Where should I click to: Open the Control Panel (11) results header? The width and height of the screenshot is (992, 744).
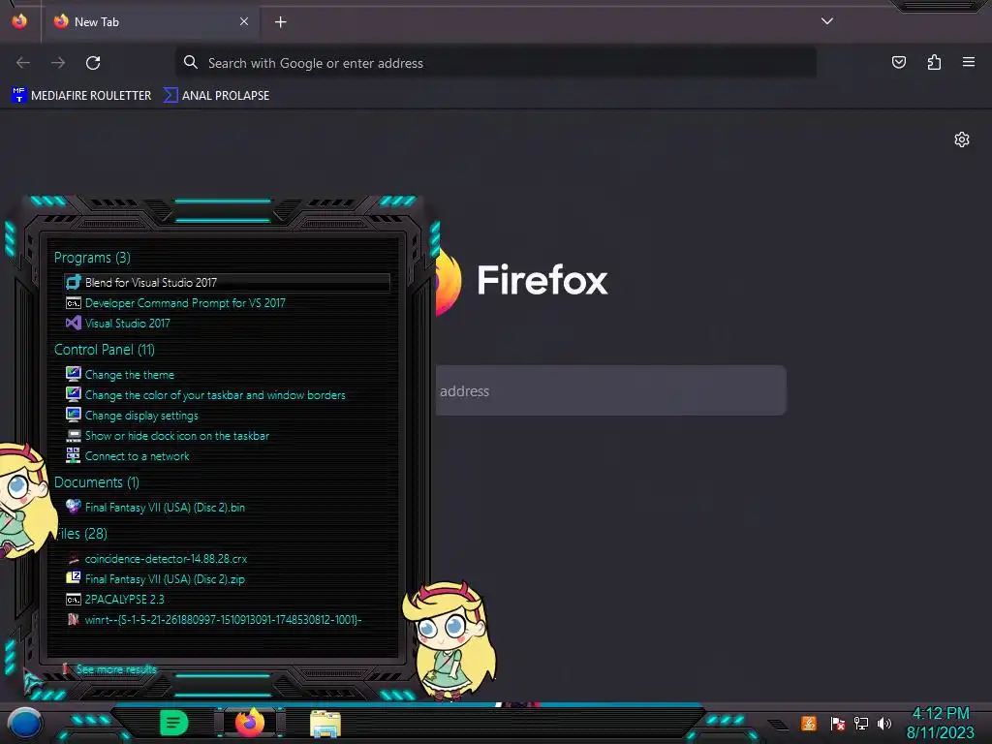tap(105, 349)
